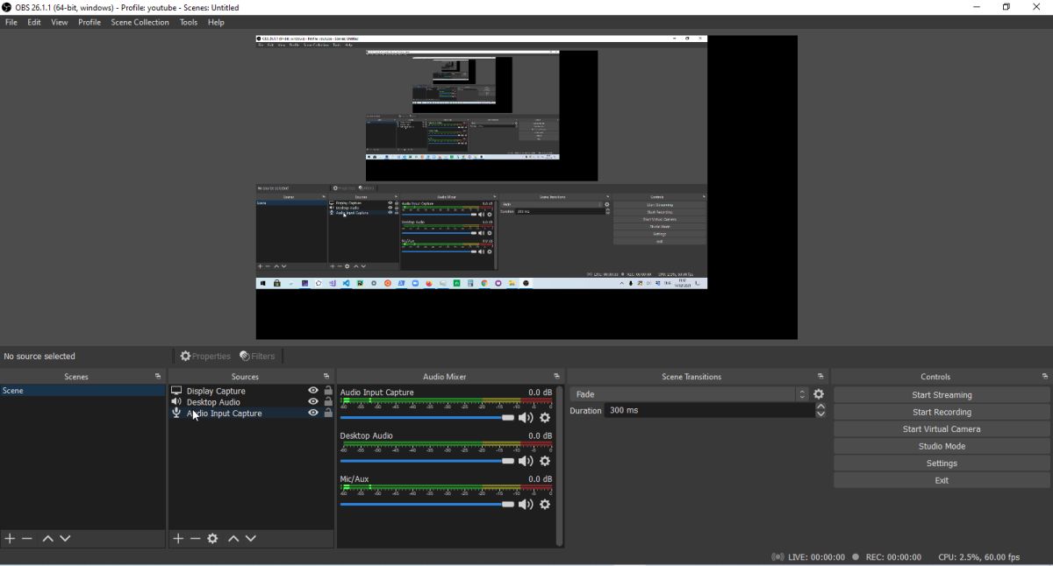Hide the Display Capture source
This screenshot has height=566, width=1053.
[x=313, y=391]
